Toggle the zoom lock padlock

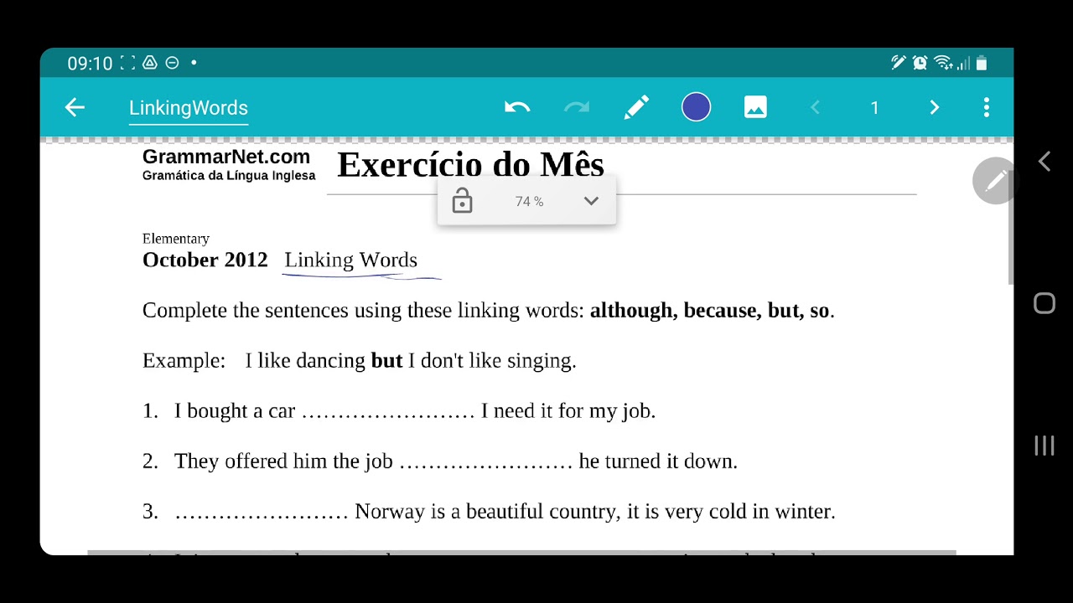(462, 201)
